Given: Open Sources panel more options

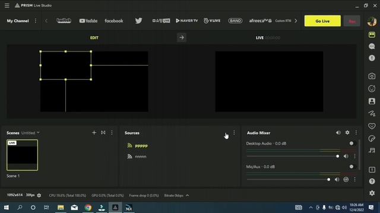Looking at the screenshot, I should pyautogui.click(x=234, y=133).
